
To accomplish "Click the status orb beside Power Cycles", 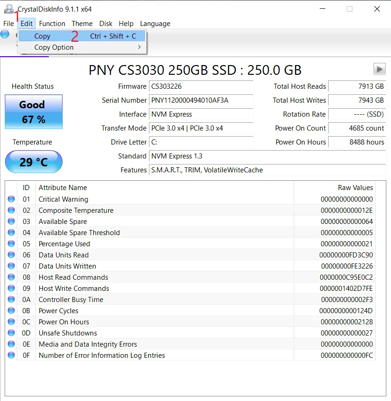I will 11,311.
